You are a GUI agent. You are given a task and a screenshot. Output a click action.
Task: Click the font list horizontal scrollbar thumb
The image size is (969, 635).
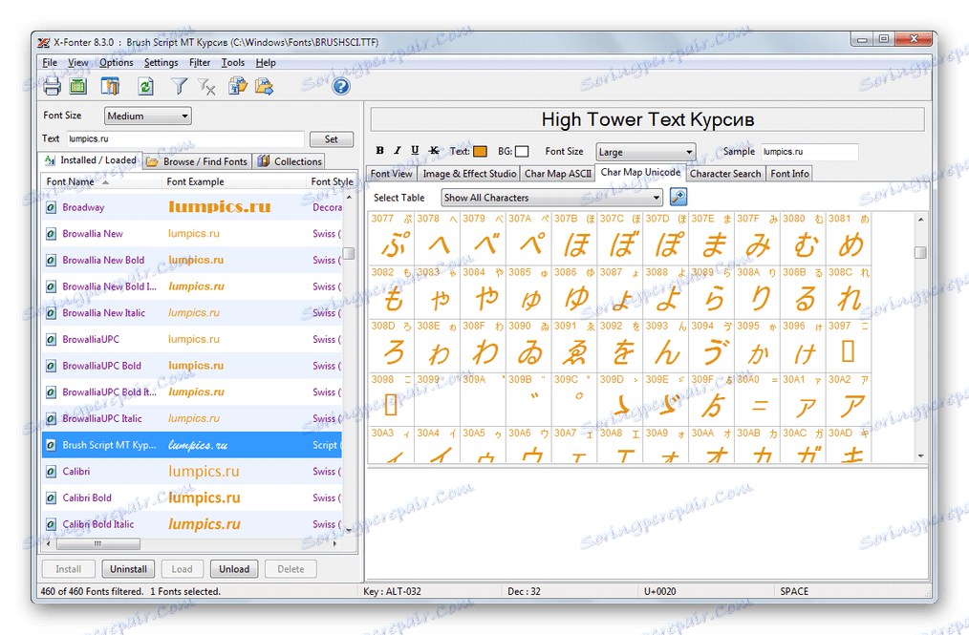pos(97,544)
